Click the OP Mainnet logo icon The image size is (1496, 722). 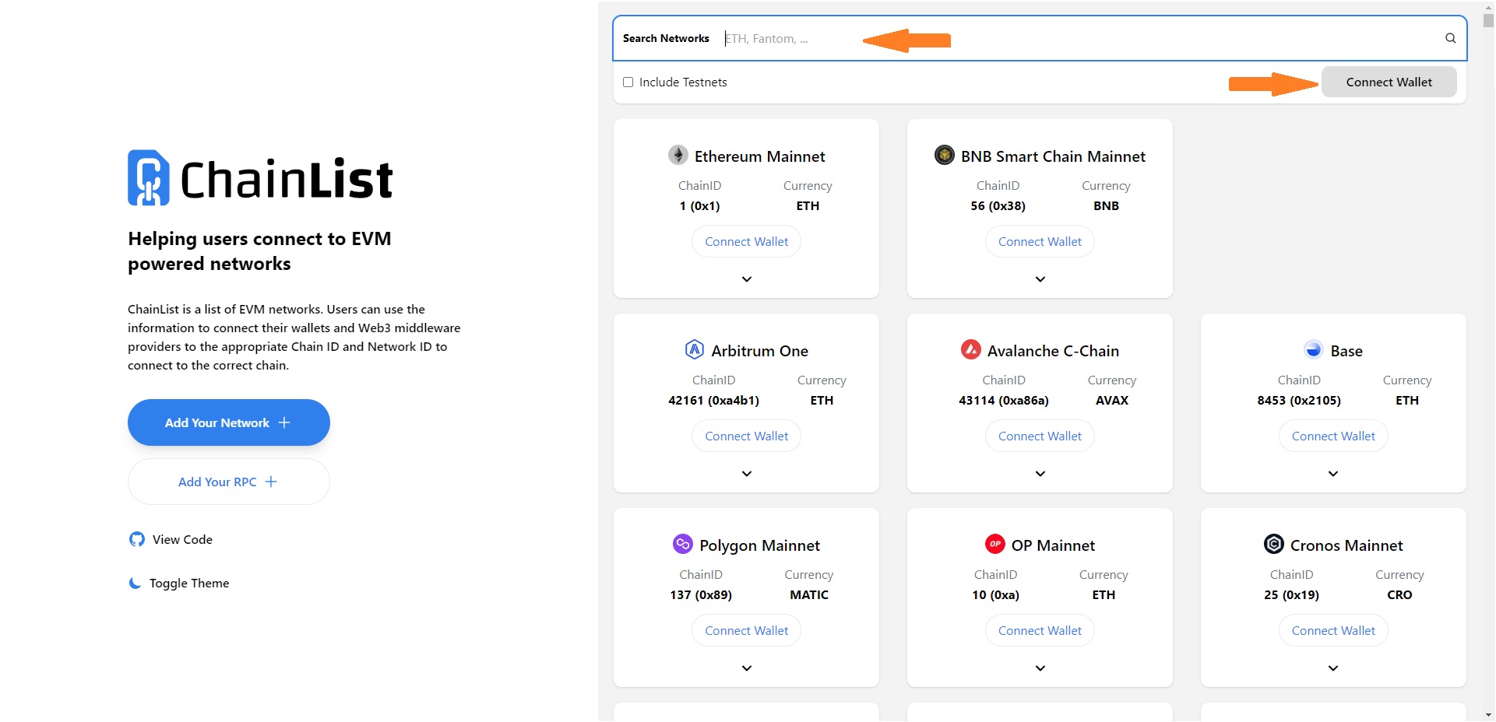[x=995, y=544]
